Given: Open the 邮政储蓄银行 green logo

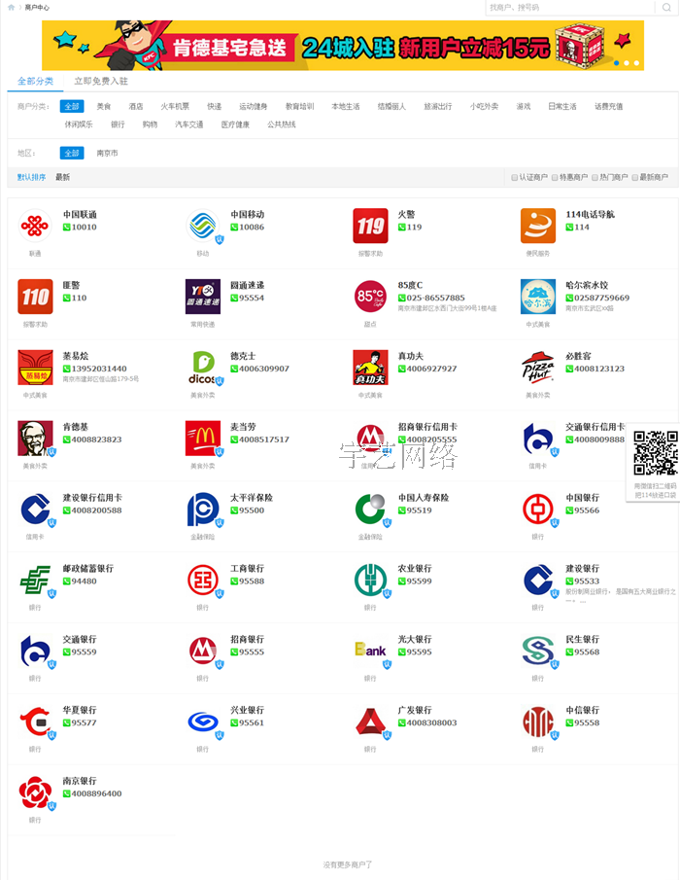Looking at the screenshot, I should (x=35, y=580).
